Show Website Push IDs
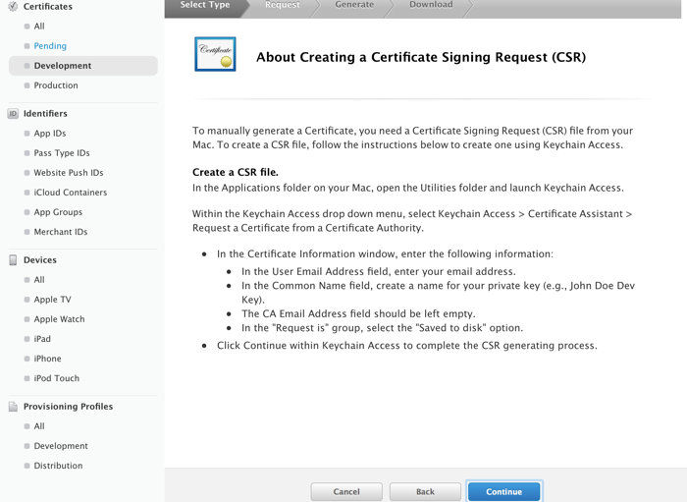687x502 pixels. (69, 173)
